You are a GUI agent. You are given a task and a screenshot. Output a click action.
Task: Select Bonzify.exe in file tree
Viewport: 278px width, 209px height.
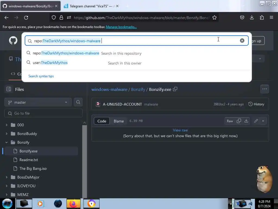point(41,151)
